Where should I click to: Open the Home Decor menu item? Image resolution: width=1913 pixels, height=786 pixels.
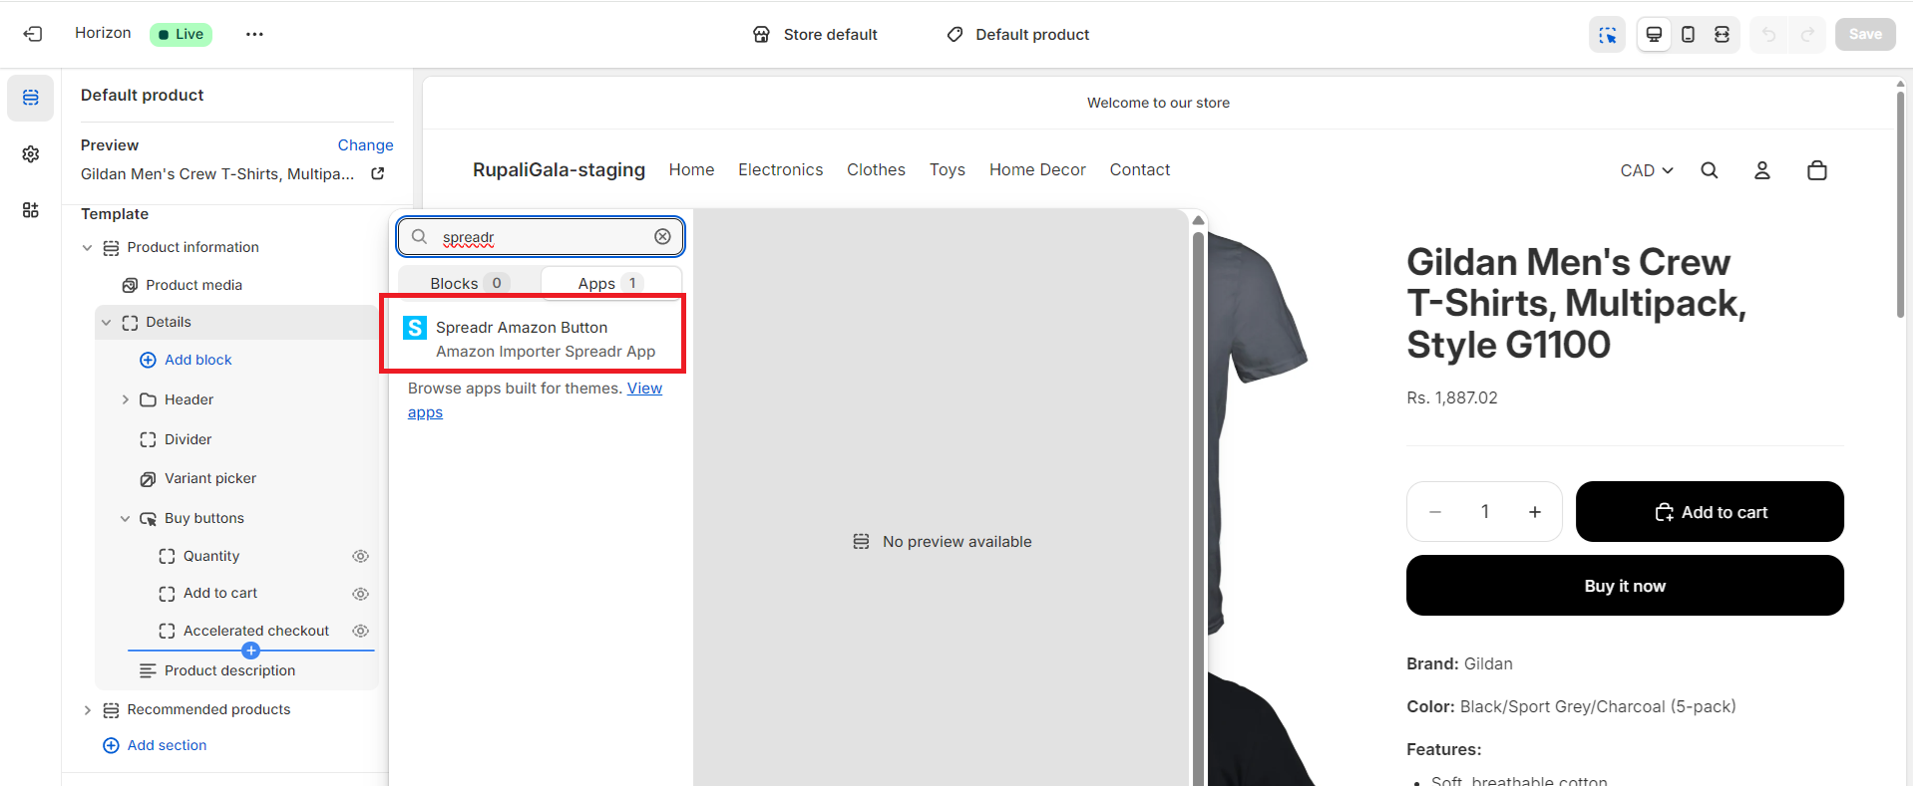1037,169
